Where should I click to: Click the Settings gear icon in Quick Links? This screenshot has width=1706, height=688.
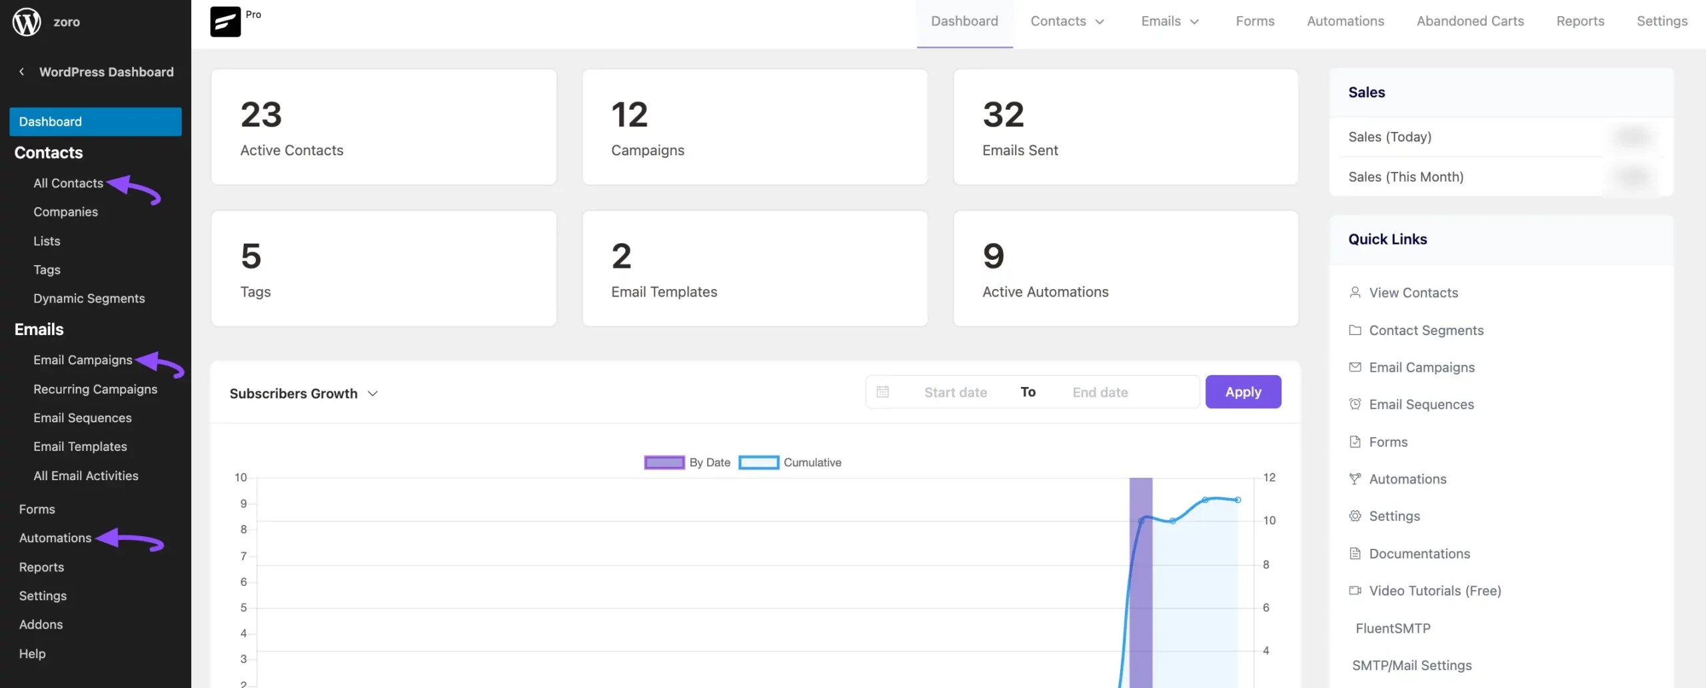[x=1355, y=516]
